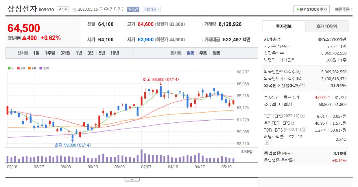The width and height of the screenshot is (358, 187).
Task: Select the 10년 line chart
Action: click(x=115, y=53)
